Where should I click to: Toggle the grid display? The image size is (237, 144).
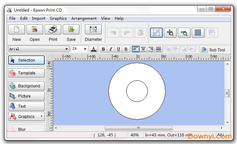[198, 33]
